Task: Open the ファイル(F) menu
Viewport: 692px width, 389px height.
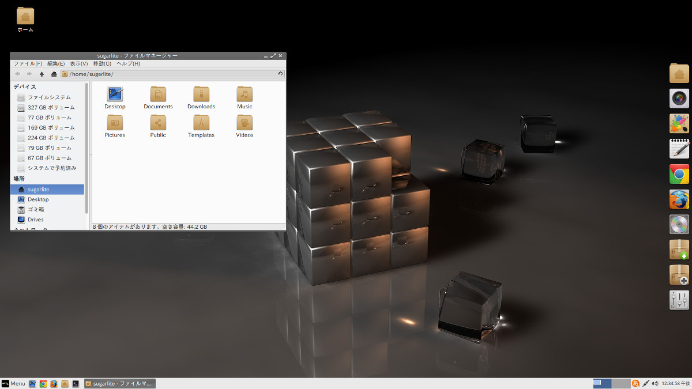Action: click(x=28, y=63)
